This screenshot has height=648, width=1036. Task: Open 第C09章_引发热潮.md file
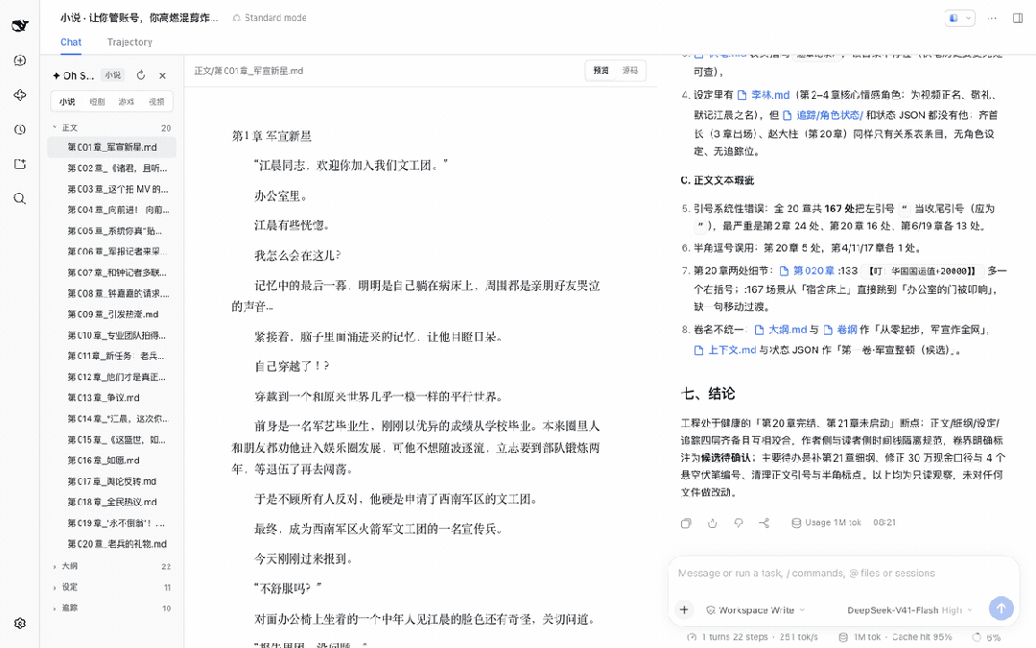[x=111, y=314]
